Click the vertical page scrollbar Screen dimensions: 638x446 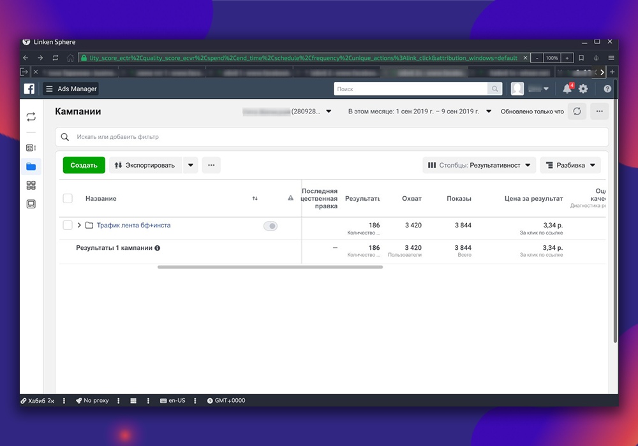coord(615,212)
